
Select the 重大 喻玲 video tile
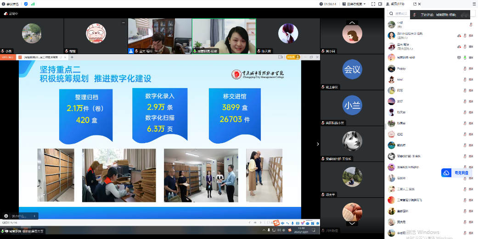(x=160, y=36)
